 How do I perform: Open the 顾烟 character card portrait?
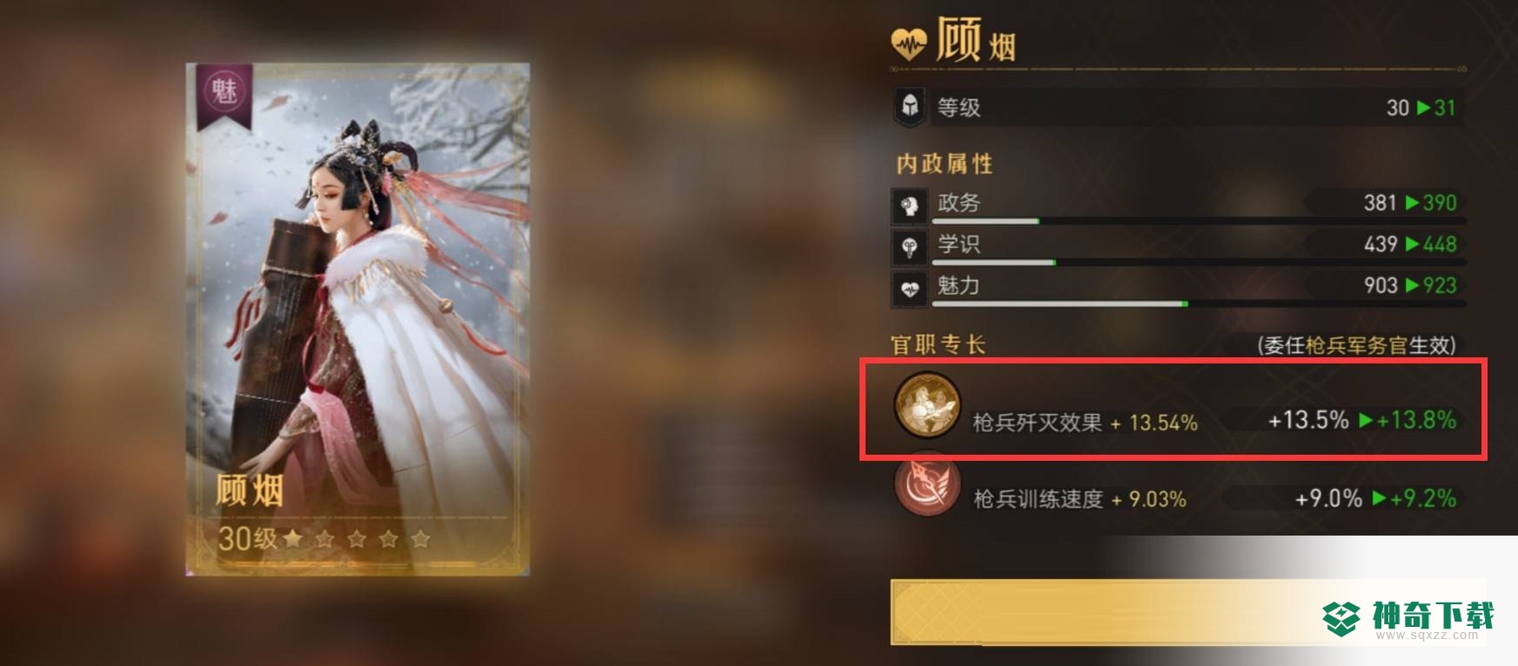point(358,319)
